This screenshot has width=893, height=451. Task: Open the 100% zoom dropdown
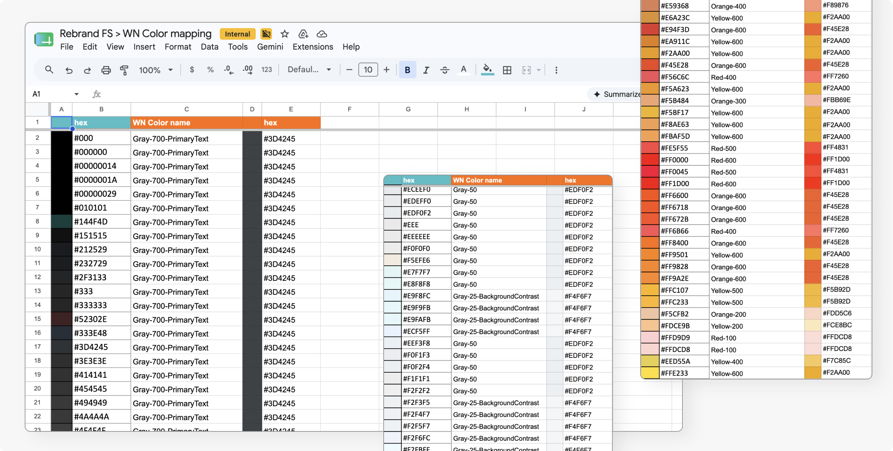[x=156, y=70]
